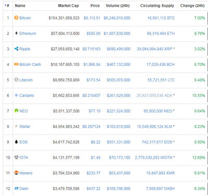The image size is (208, 195).
Task: Sort table by Circulating Supply header
Action: [x=157, y=6]
